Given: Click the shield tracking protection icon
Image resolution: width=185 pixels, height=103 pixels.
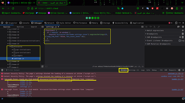Looking at the screenshot, I should pyautogui.click(x=28, y=9).
